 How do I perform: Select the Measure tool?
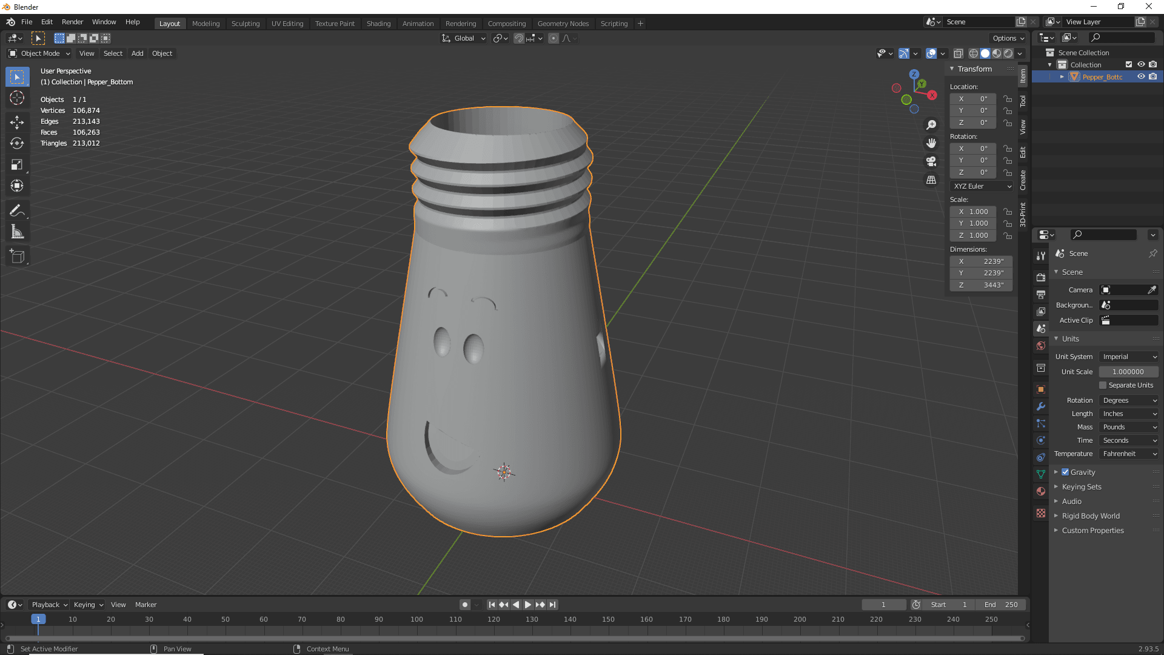17,232
